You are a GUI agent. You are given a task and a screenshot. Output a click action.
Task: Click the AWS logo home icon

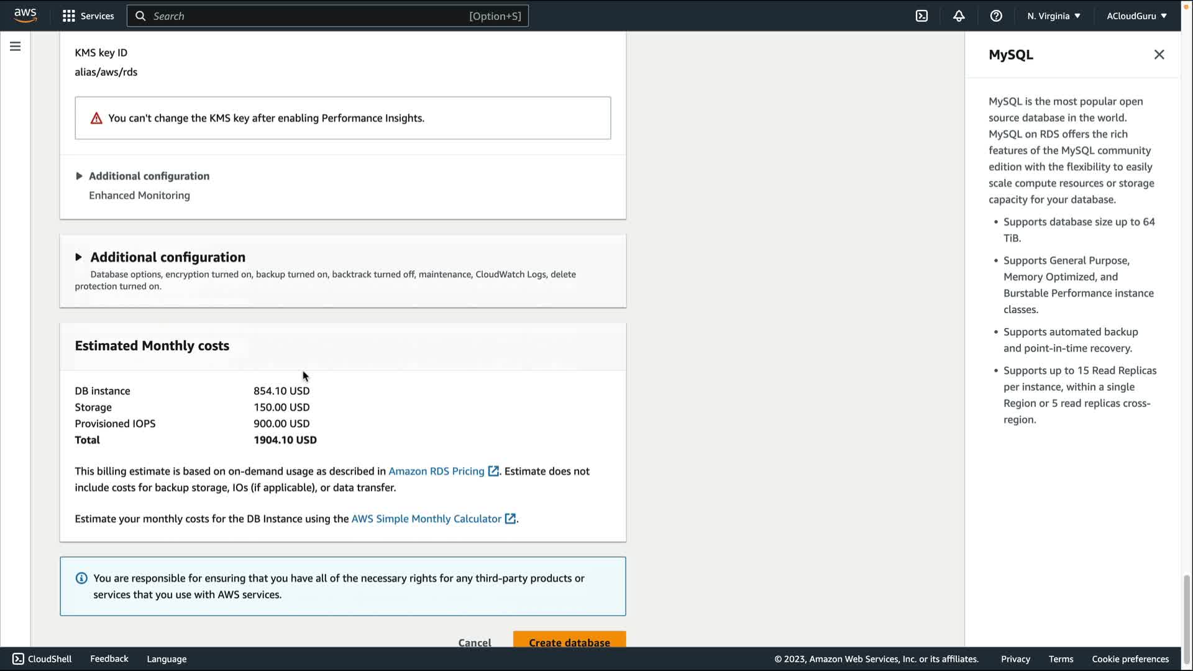[25, 16]
